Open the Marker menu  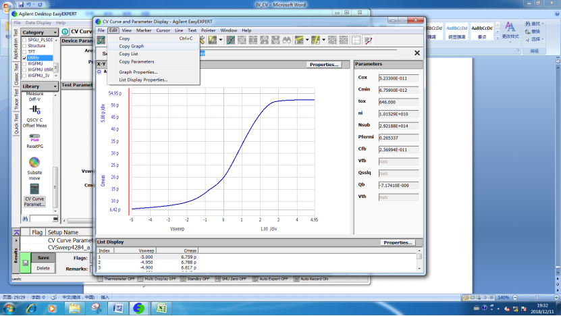pyautogui.click(x=144, y=30)
